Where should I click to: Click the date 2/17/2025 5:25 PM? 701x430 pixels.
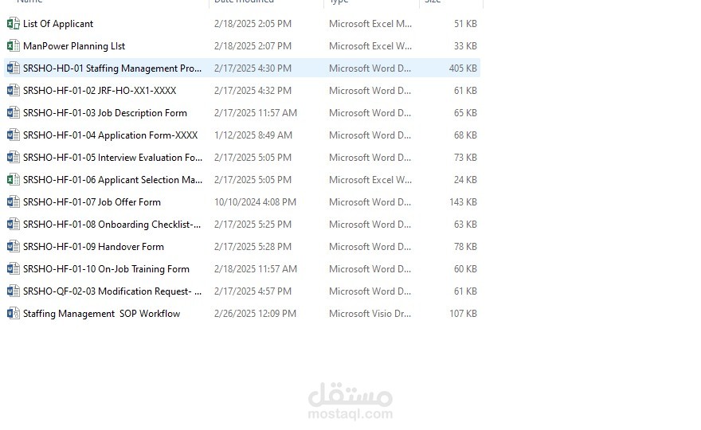pyautogui.click(x=253, y=225)
